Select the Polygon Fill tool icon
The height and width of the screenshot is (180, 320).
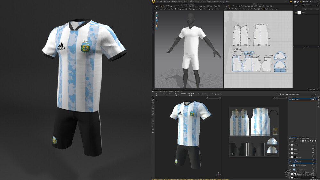tap(153, 106)
